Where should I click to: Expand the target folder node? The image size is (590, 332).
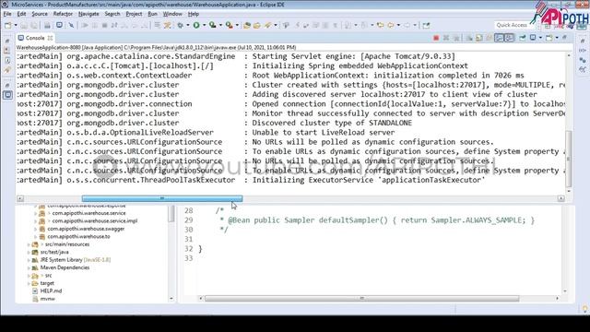click(29, 283)
